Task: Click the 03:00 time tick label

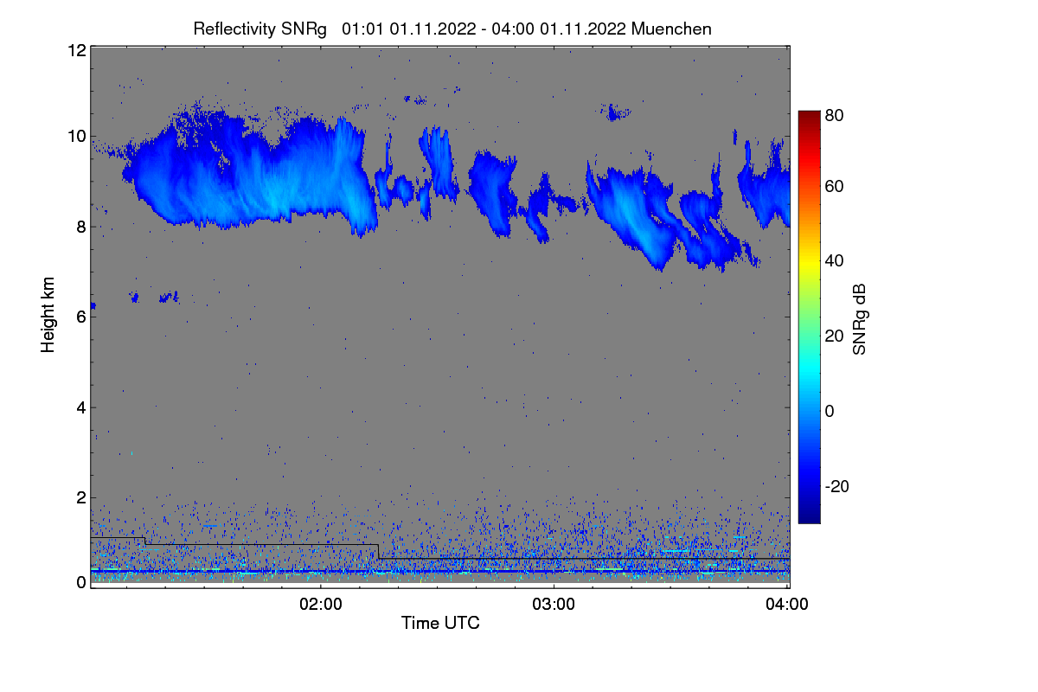Action: 554,605
